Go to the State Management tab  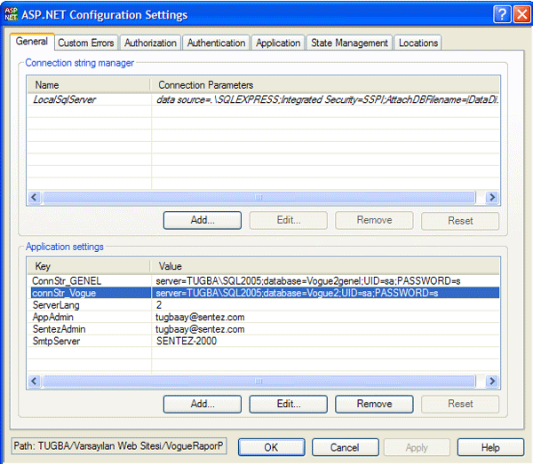point(349,43)
